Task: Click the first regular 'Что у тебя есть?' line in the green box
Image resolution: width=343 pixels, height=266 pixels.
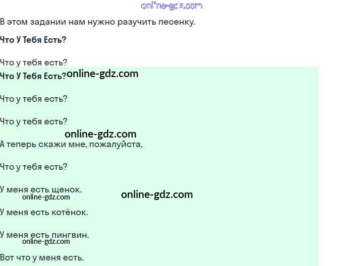Action: point(33,99)
